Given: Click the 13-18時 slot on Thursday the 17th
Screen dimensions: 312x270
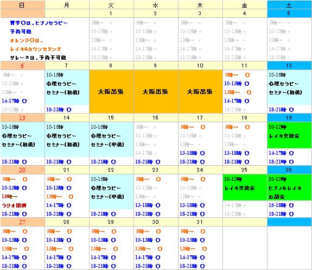Looking at the screenshot, I should tap(192, 153).
